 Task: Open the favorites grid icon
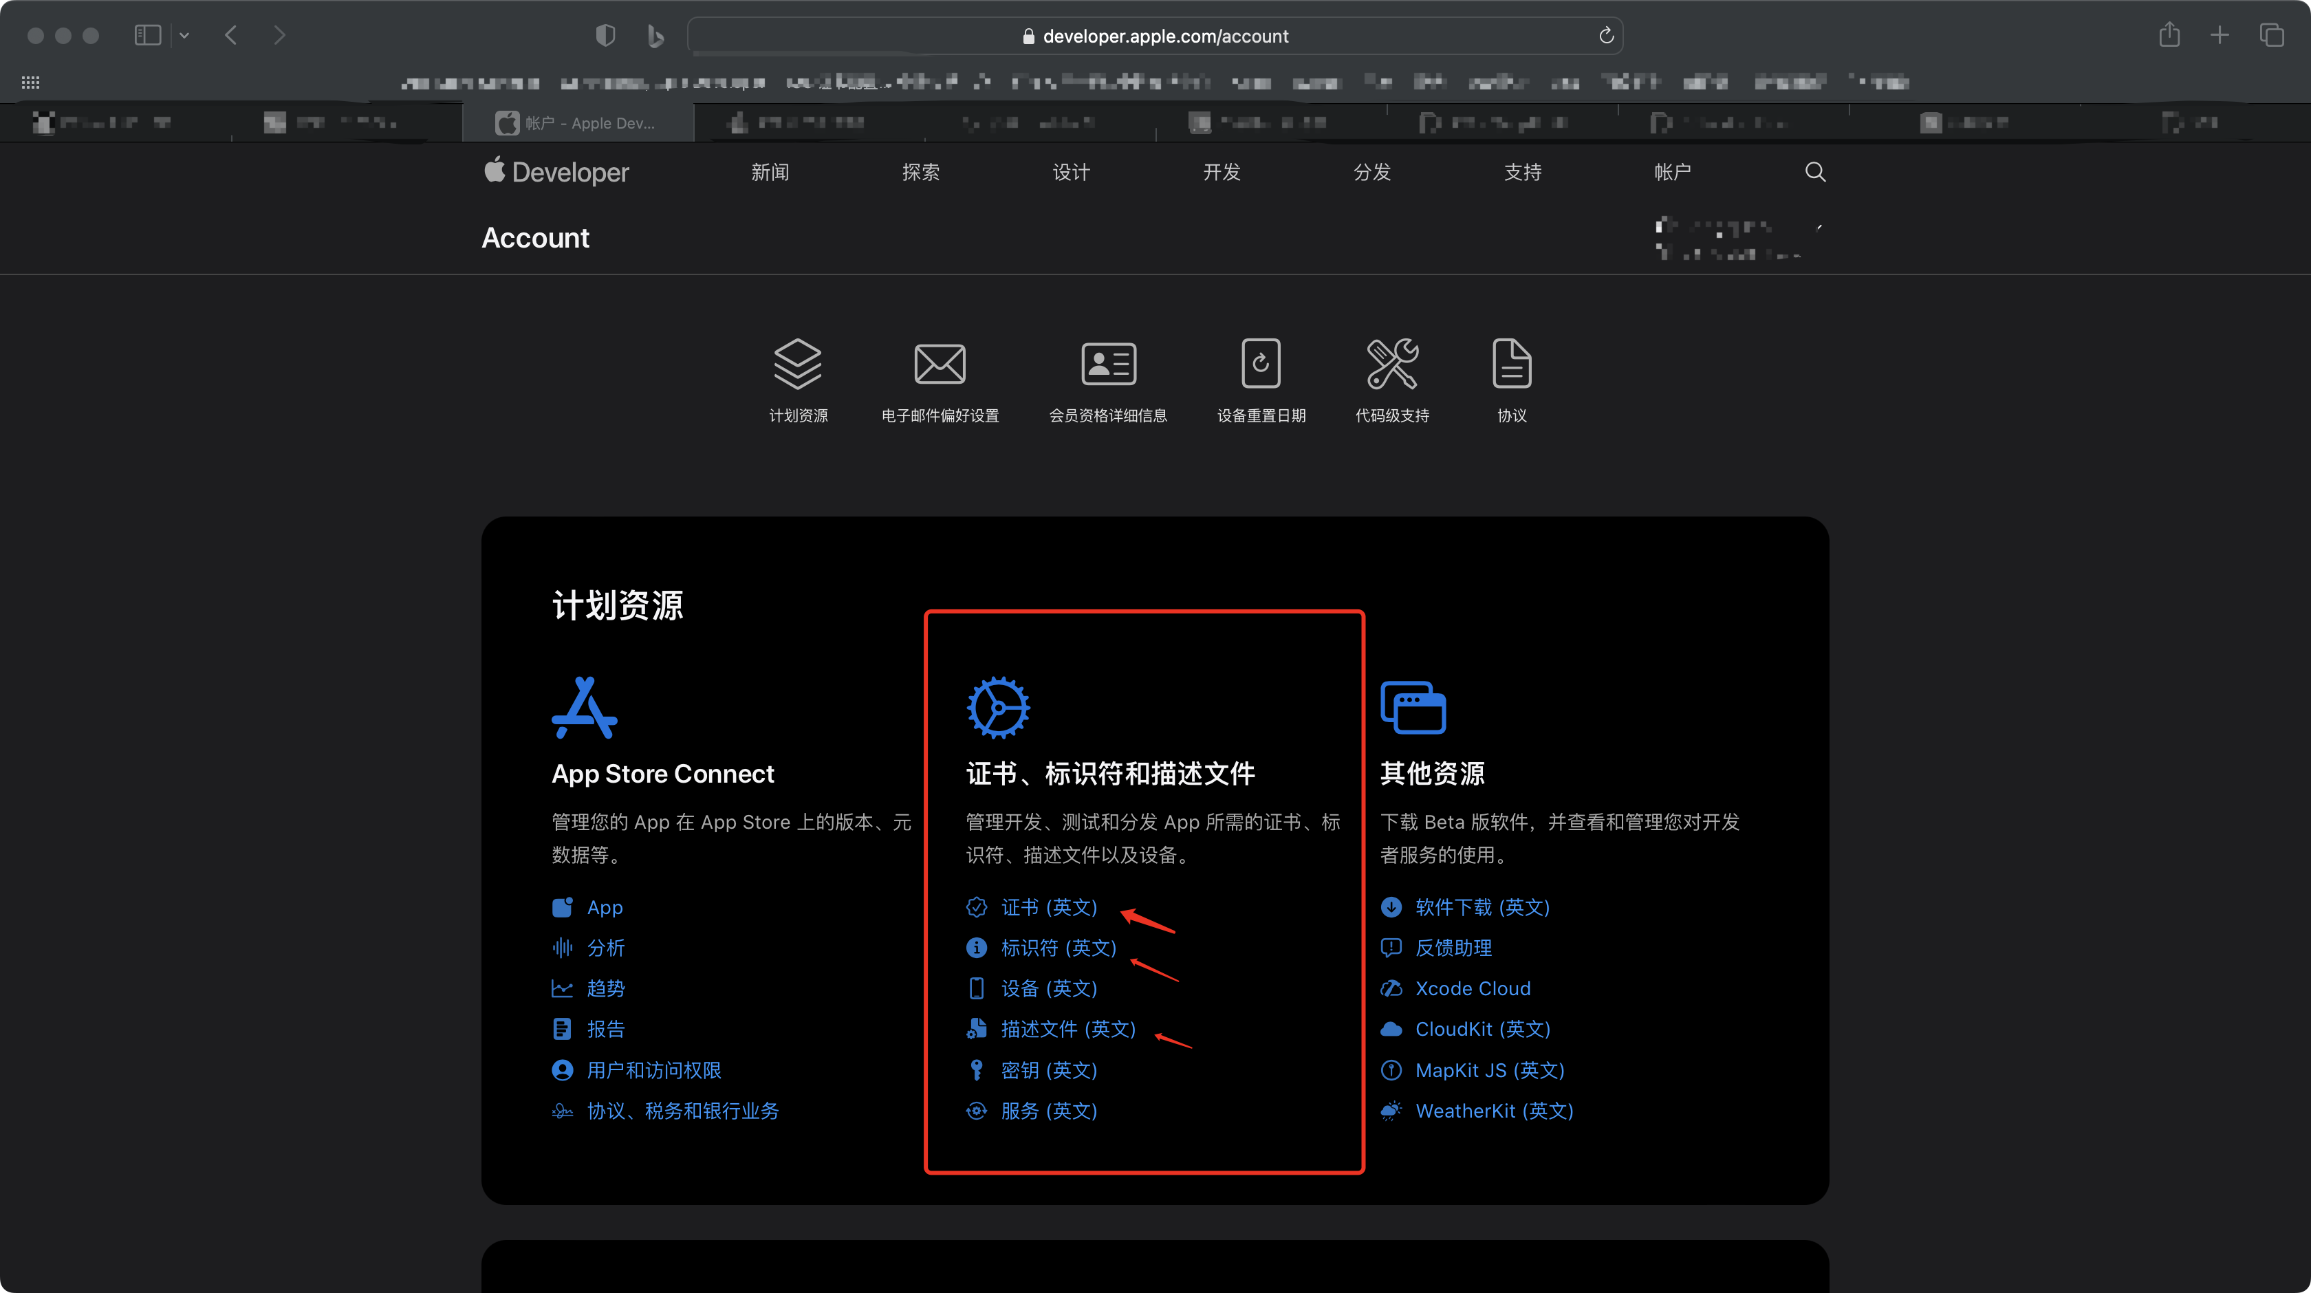click(30, 83)
